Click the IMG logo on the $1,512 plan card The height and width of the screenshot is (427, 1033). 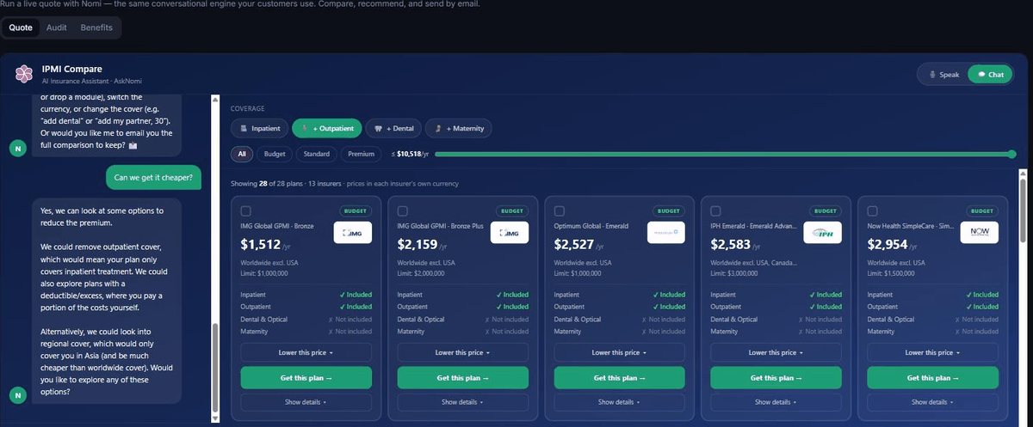tap(352, 233)
